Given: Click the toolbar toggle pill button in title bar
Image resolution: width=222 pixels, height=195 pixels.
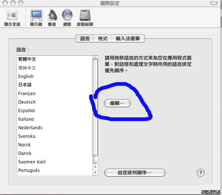Looking at the screenshot, I should coord(213,3).
